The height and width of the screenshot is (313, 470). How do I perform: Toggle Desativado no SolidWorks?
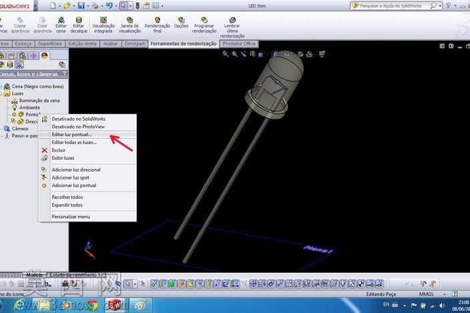click(79, 119)
